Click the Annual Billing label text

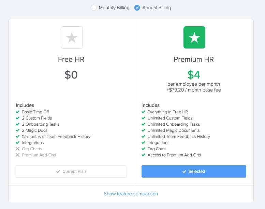tap(157, 8)
